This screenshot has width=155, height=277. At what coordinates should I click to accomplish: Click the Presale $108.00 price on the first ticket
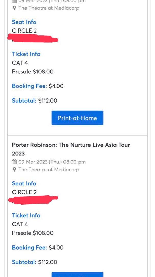32,72
